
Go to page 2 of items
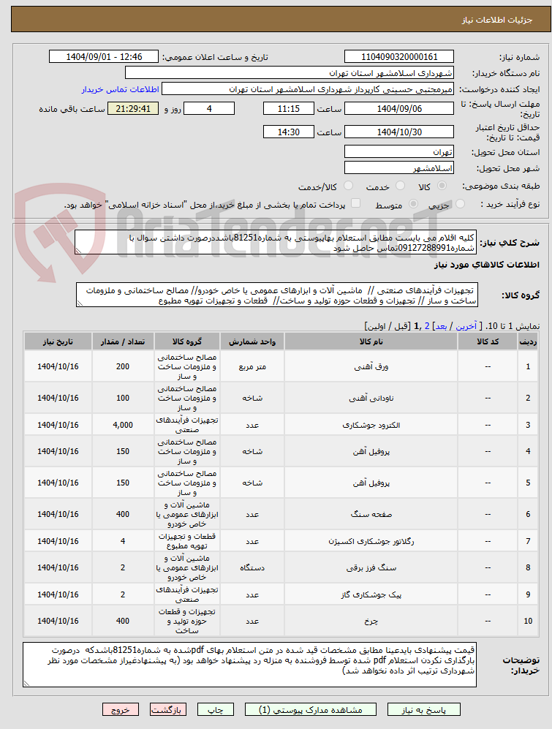pos(427,326)
